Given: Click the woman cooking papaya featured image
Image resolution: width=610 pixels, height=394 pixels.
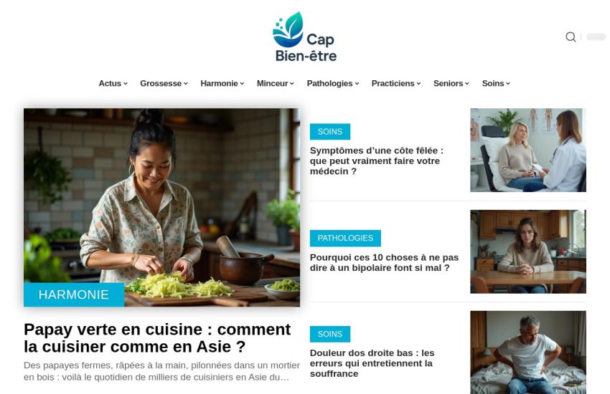Looking at the screenshot, I should click(x=162, y=207).
